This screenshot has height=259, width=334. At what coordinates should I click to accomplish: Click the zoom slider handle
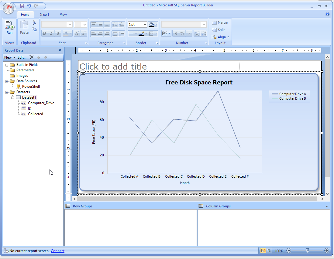(x=308, y=250)
